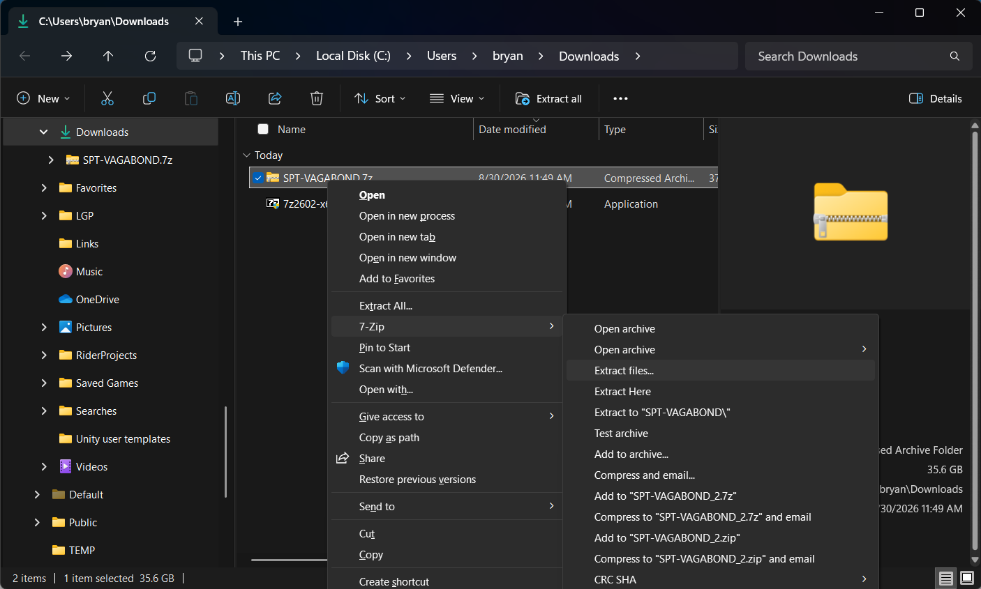Select the OneDrive item in the navigation tree
The height and width of the screenshot is (589, 981).
click(x=98, y=299)
